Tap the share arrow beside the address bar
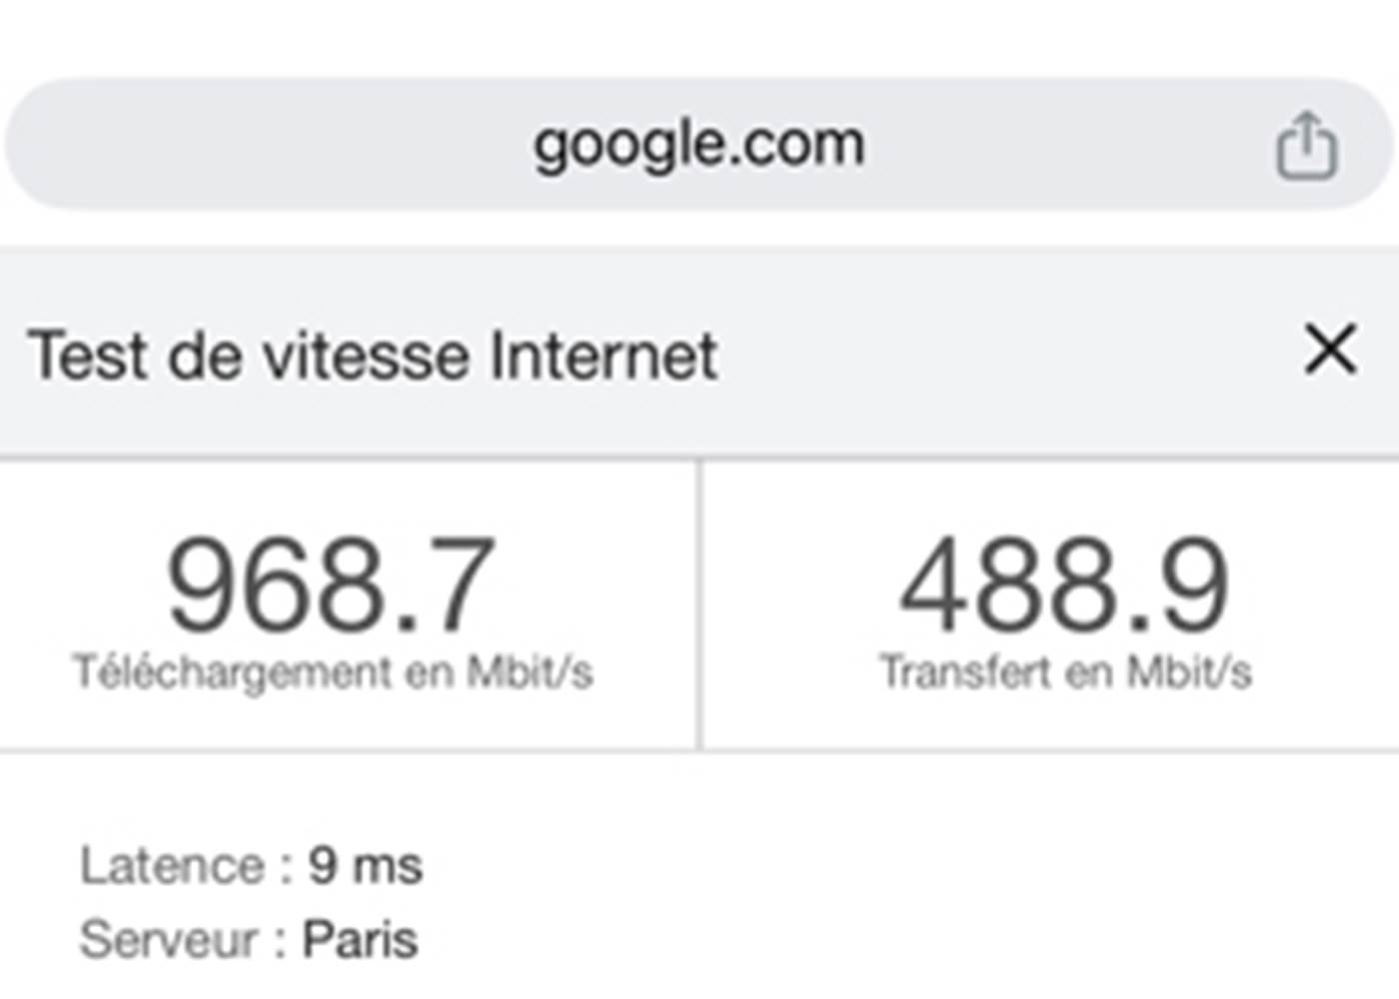 point(1309,146)
